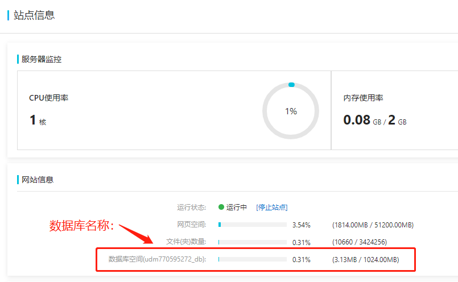Select the 站点信息 page heading
Screen dimensions: 458x282
click(34, 15)
